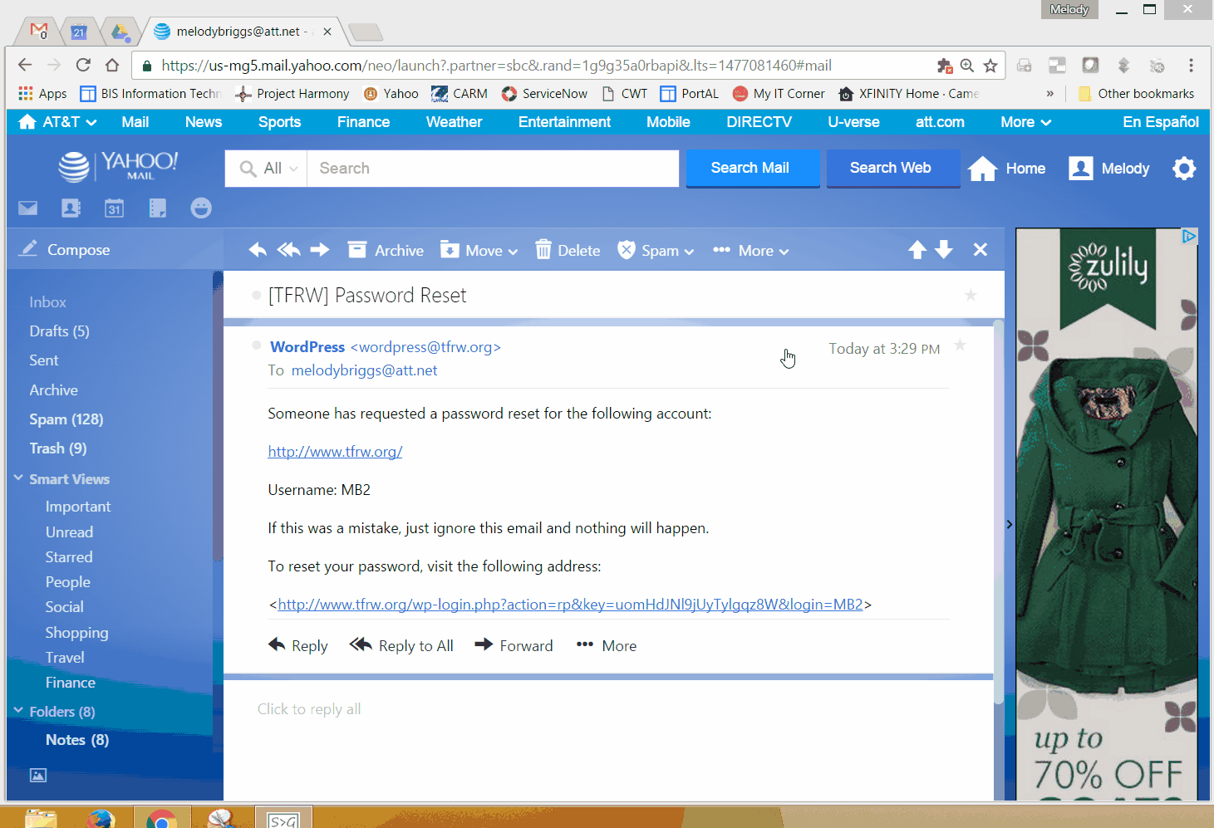Open Chrome from the Windows taskbar
Screen dimensions: 1214x828
tap(161, 820)
